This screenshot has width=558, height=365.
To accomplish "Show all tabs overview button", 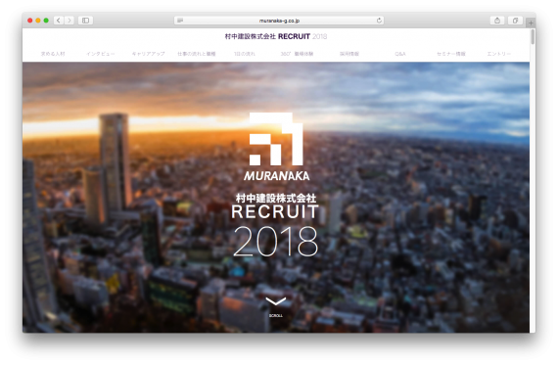I will [x=515, y=21].
